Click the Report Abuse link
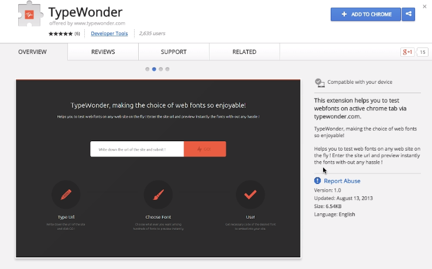432x269 pixels. 342,181
